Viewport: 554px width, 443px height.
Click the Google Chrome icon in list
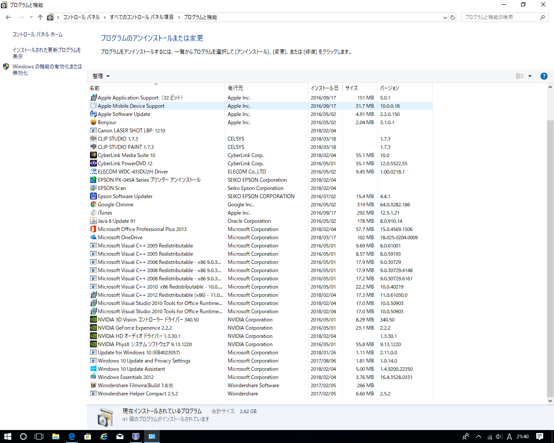click(x=93, y=205)
